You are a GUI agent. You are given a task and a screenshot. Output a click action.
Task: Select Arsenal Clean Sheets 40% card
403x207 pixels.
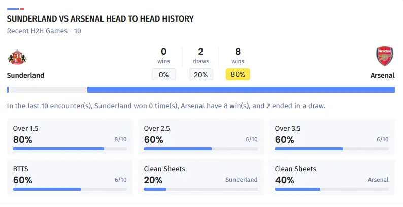tap(331, 177)
